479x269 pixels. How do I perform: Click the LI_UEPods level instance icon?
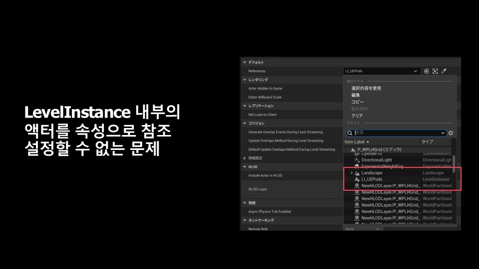click(x=357, y=179)
